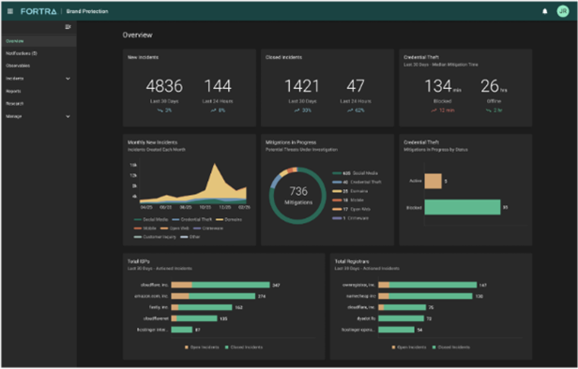Click the 144 new incidents last 24 hours
The image size is (578, 369).
[218, 86]
